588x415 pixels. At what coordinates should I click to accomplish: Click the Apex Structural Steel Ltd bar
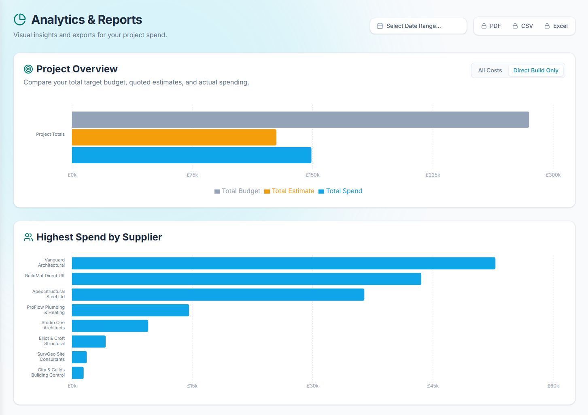[218, 295]
